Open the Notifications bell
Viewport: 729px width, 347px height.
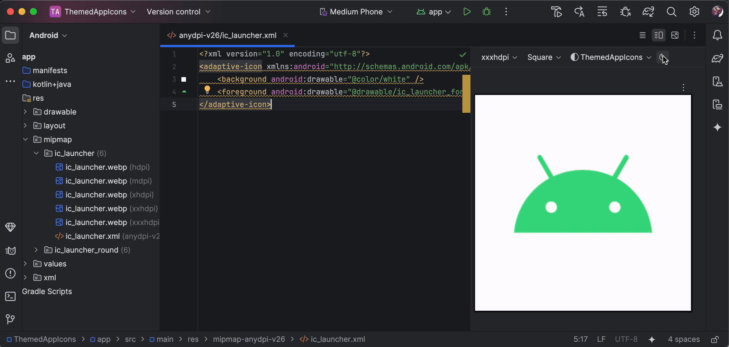[717, 35]
